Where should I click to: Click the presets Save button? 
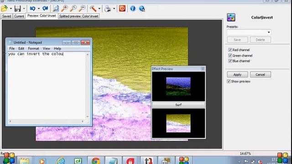(237, 40)
